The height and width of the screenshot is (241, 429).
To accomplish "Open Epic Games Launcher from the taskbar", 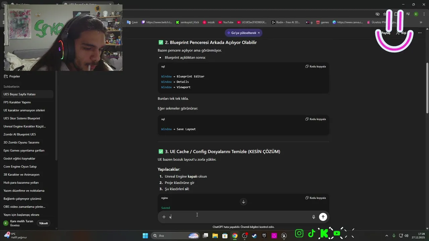I will pyautogui.click(x=264, y=236).
